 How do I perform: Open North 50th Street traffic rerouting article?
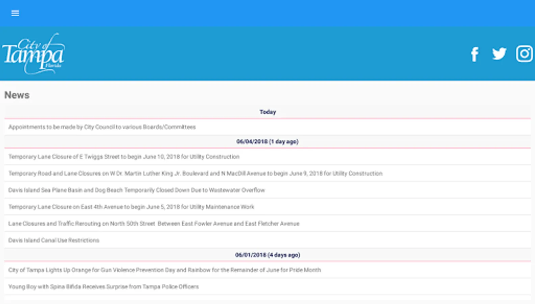(x=267, y=224)
